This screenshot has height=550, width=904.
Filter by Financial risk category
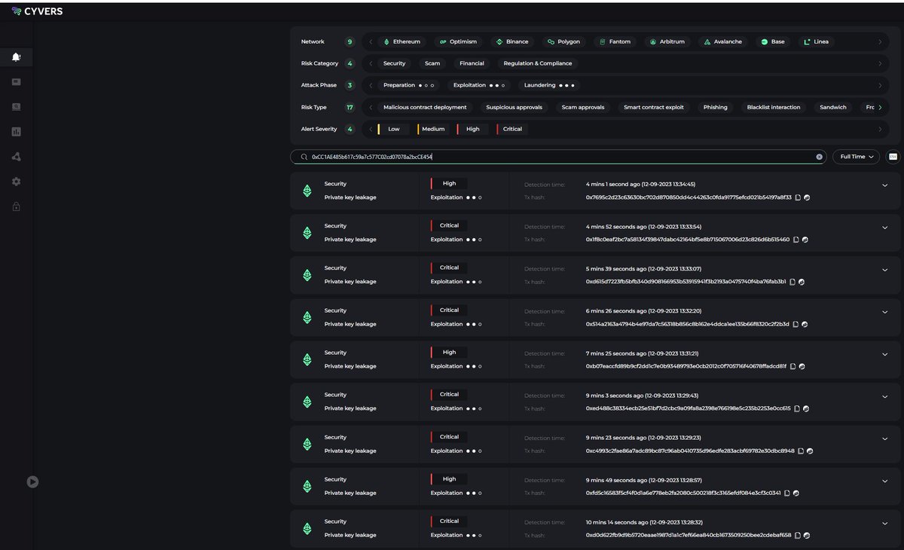[472, 63]
